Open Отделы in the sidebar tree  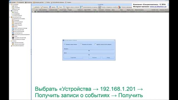(15, 6)
